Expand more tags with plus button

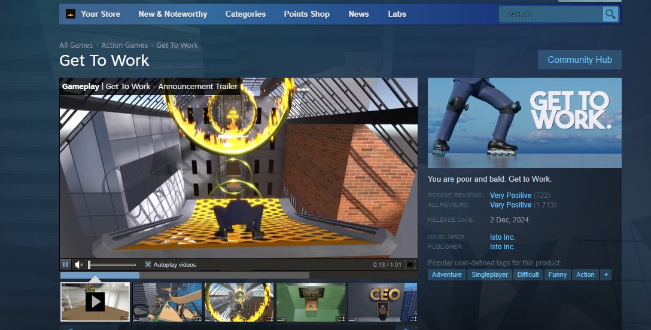[606, 274]
